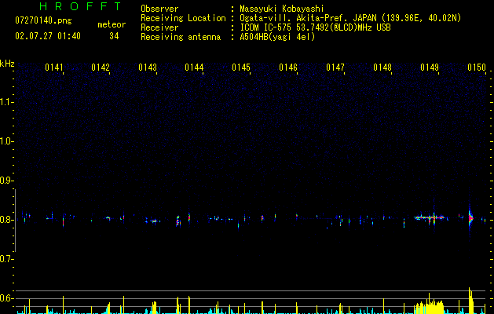Click the 0.6 frequency axis label
Screen dimensions: 494x314
click(6, 298)
